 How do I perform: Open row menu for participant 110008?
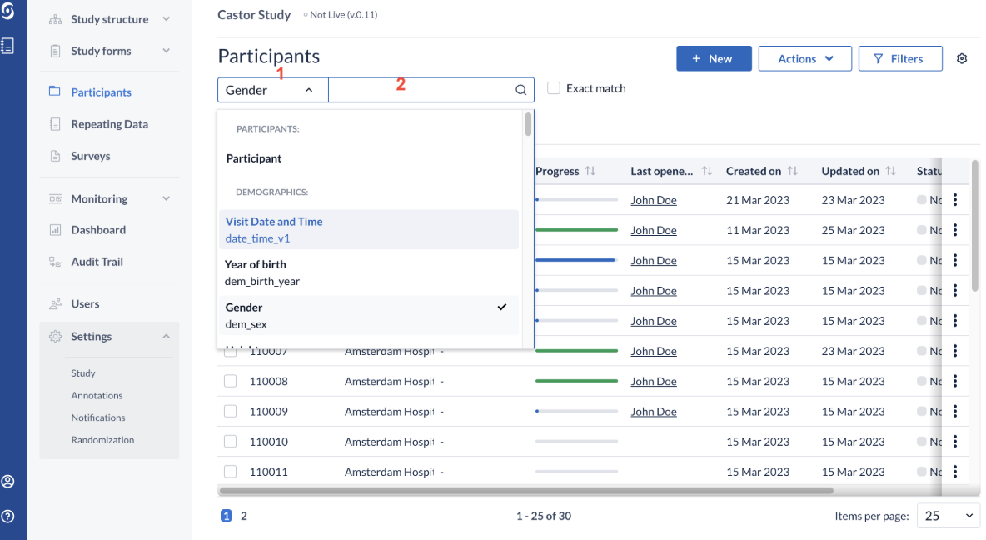coord(955,382)
